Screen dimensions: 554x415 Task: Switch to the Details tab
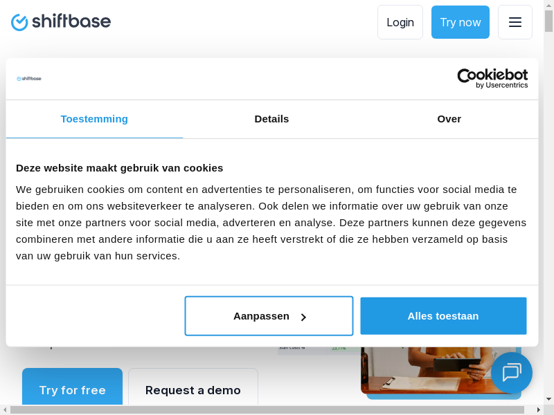point(271,119)
